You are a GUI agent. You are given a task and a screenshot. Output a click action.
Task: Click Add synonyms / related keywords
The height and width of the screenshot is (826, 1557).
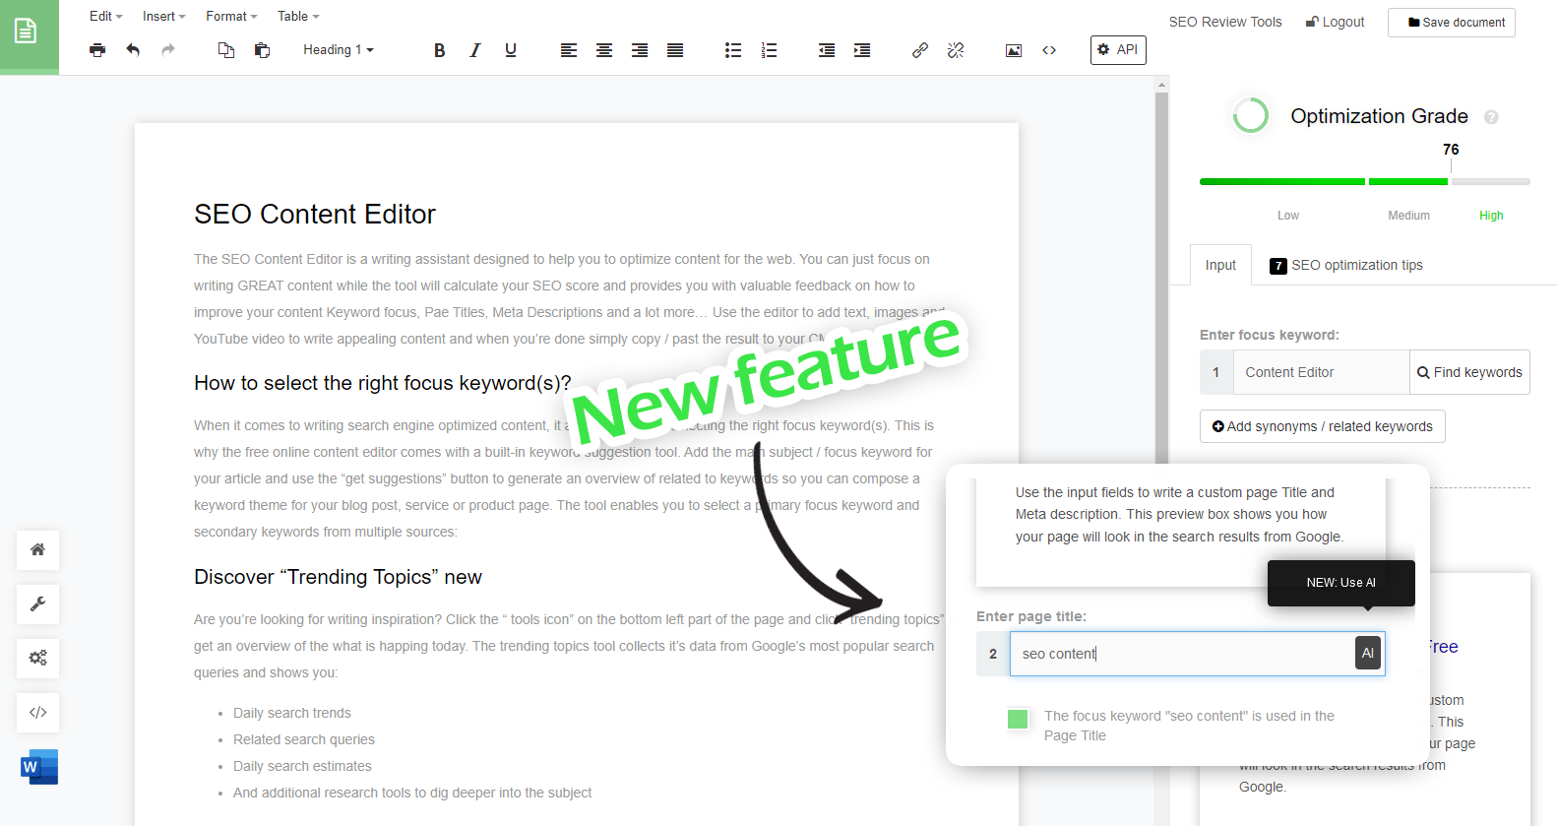1323,426
